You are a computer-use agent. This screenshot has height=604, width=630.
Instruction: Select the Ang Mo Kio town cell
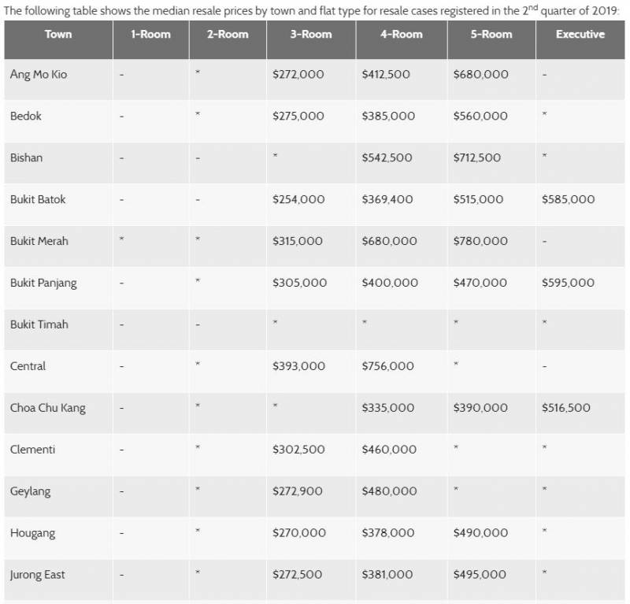click(x=39, y=75)
